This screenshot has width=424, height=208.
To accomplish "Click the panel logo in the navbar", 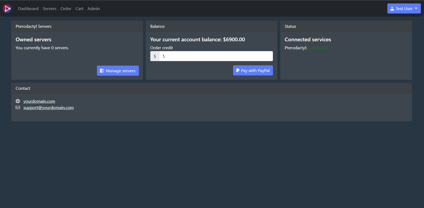I will [7, 8].
